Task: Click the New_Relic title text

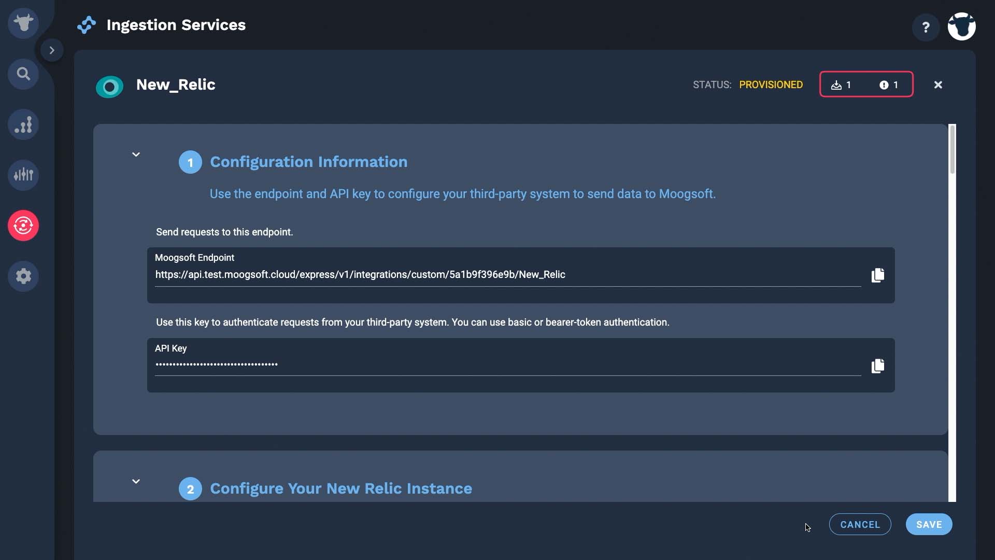Action: pyautogui.click(x=176, y=85)
